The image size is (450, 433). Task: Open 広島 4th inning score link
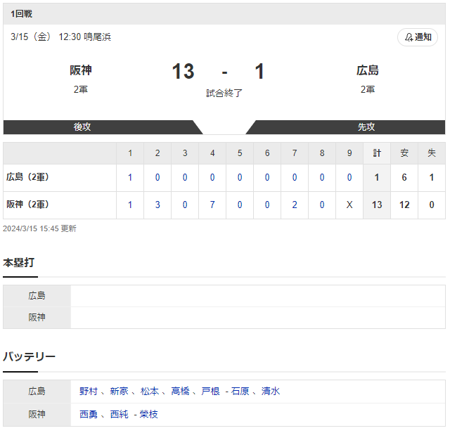(x=213, y=179)
